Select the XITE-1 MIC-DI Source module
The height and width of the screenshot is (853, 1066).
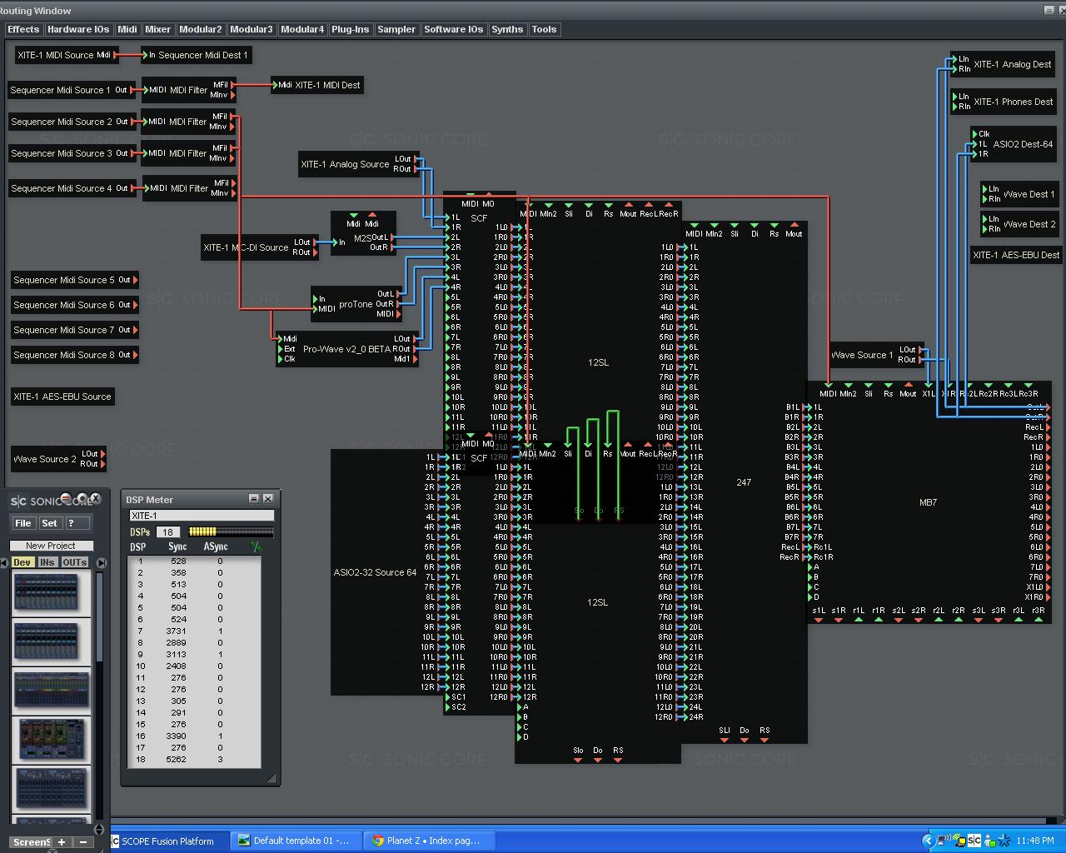pos(259,247)
